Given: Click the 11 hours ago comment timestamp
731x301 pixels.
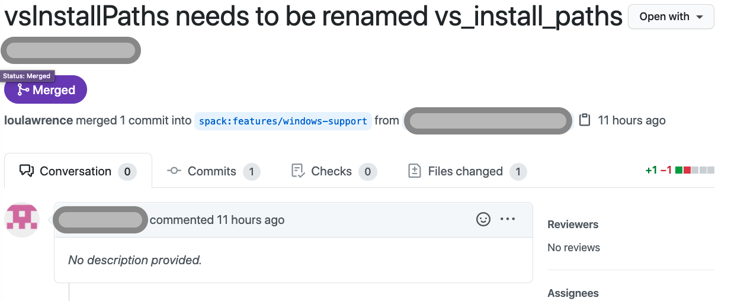Looking at the screenshot, I should click(x=251, y=220).
